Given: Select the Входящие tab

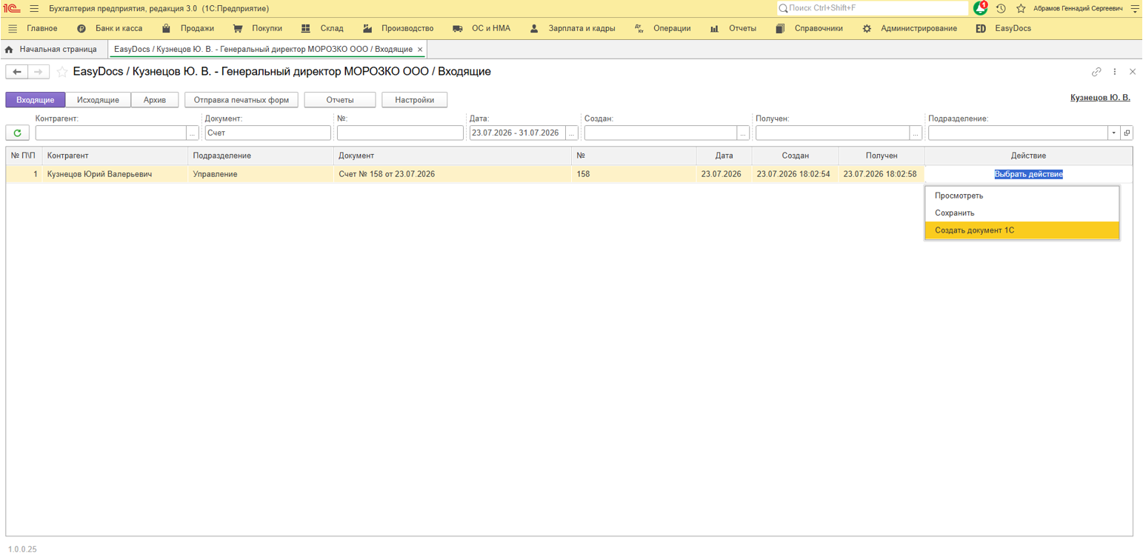Looking at the screenshot, I should (x=36, y=100).
